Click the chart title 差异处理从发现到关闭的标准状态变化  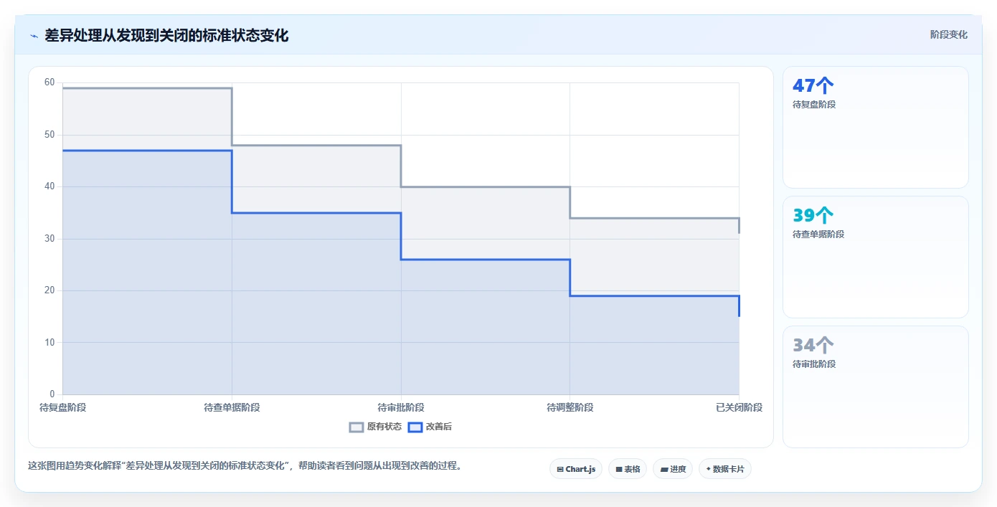pos(166,35)
